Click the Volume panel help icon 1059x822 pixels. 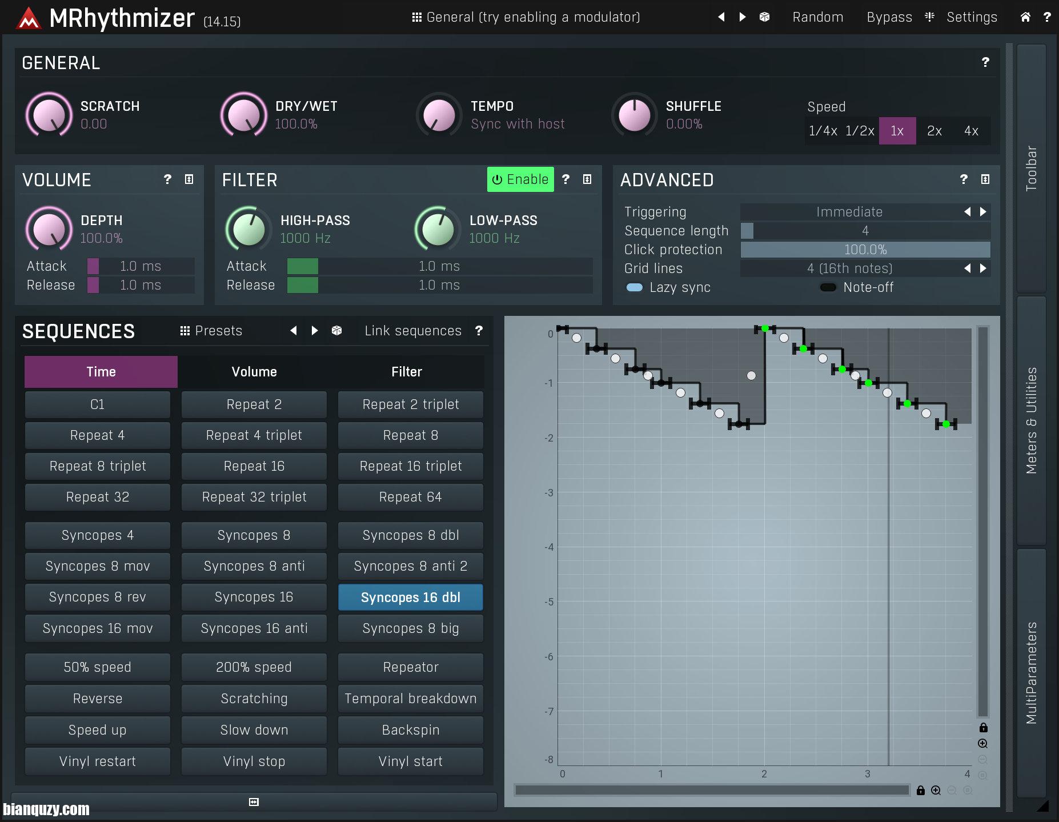click(167, 179)
